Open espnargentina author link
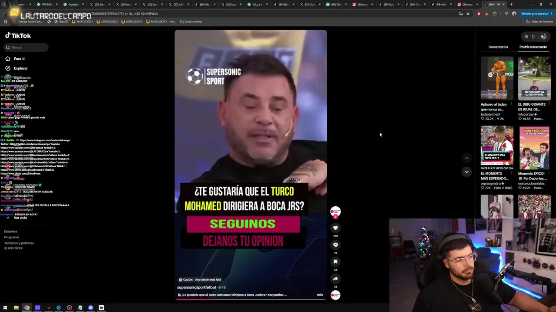 [491, 184]
